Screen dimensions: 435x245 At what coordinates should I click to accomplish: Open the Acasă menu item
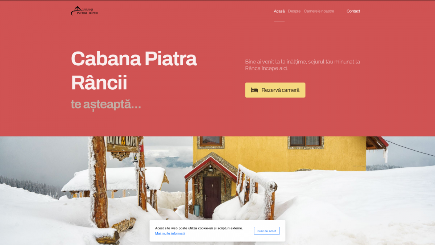pyautogui.click(x=279, y=11)
